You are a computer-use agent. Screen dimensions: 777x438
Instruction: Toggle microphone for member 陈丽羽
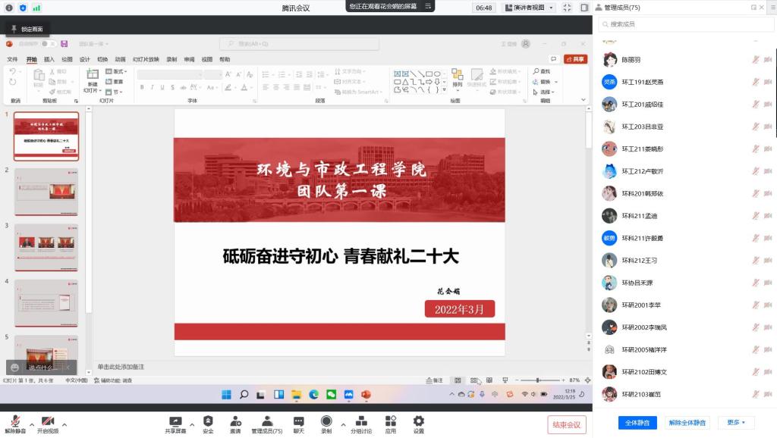(x=755, y=60)
